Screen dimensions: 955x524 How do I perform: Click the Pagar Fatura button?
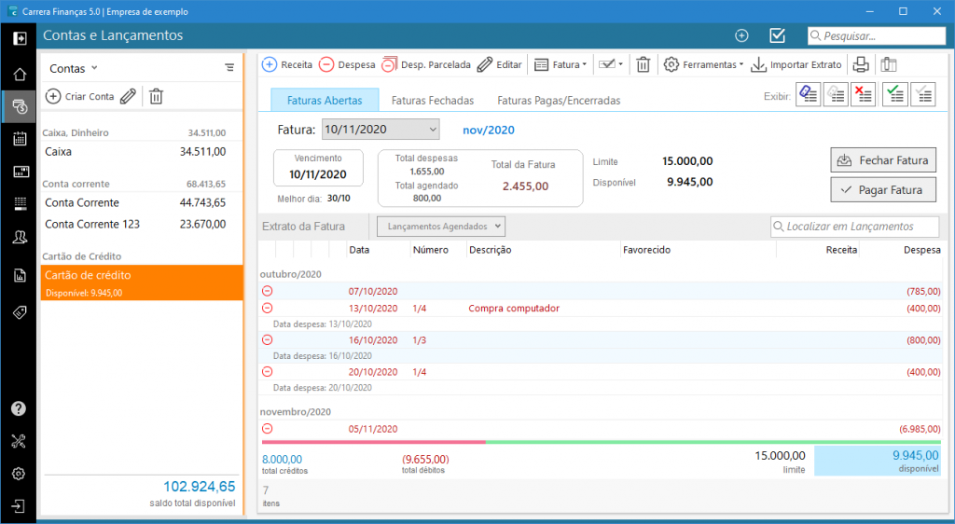pos(882,190)
